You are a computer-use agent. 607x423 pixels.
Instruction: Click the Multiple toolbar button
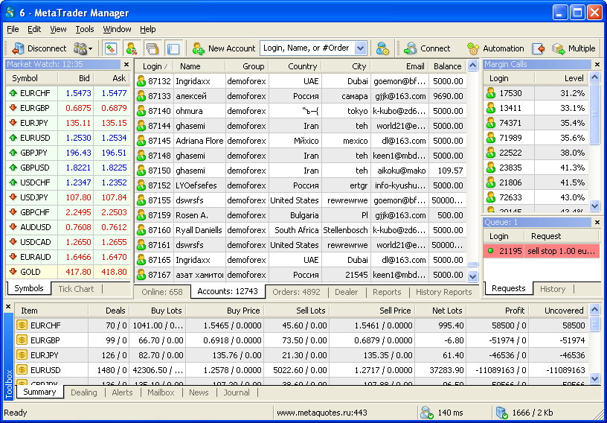point(574,48)
